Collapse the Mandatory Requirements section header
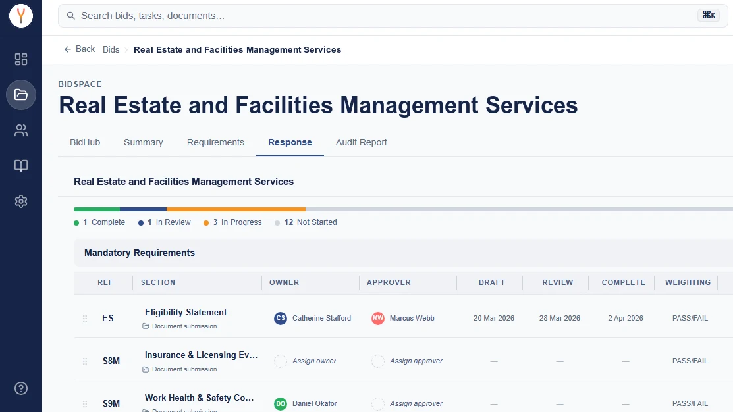Viewport: 733px width, 412px height. (x=404, y=253)
